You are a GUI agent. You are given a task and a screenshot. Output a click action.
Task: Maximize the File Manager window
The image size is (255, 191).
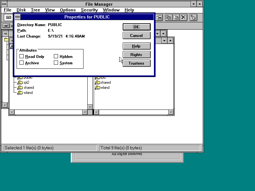pyautogui.click(x=200, y=4)
